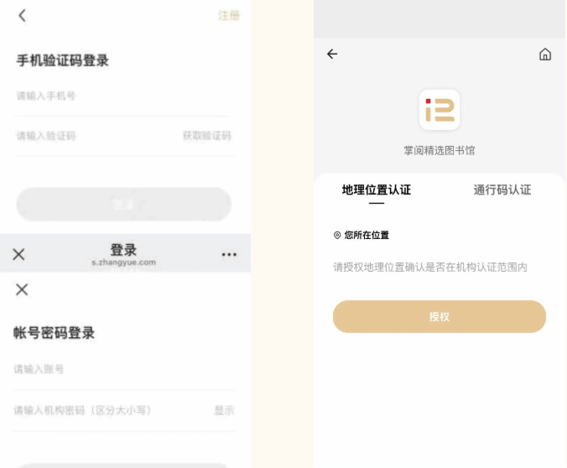Select the 地理位置认证 tab
This screenshot has width=567, height=468.
377,190
